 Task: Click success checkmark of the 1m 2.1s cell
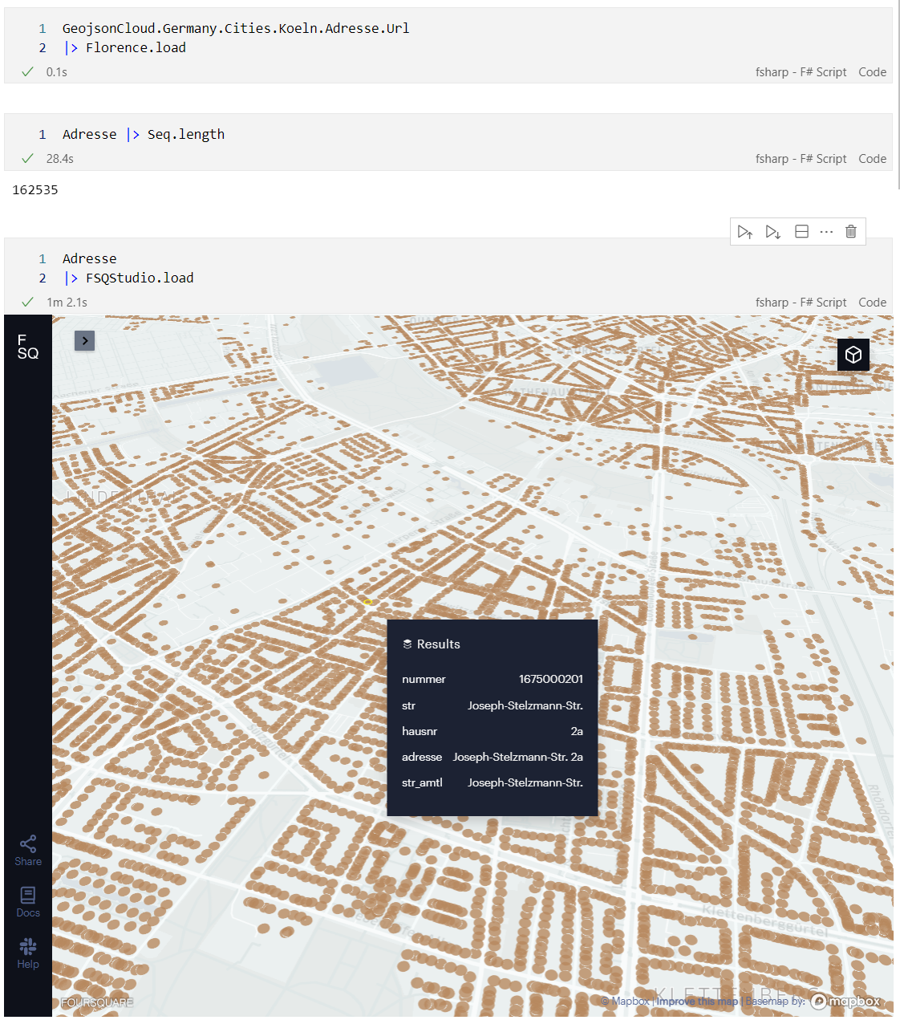tap(27, 302)
